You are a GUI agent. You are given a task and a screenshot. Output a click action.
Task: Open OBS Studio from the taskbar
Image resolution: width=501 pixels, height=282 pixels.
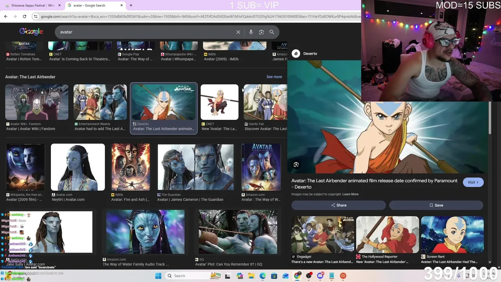coord(309,276)
